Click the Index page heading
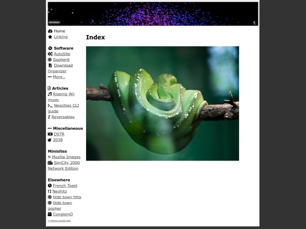 click(x=95, y=37)
